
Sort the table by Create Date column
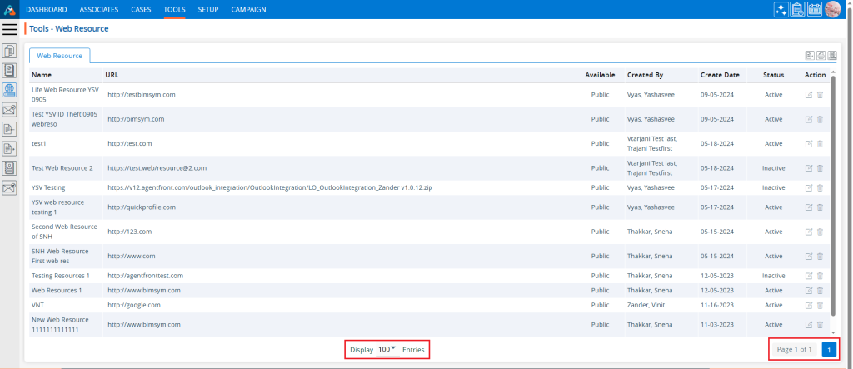[721, 75]
